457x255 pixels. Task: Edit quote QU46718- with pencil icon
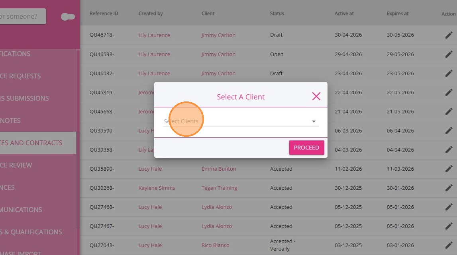[x=449, y=35]
